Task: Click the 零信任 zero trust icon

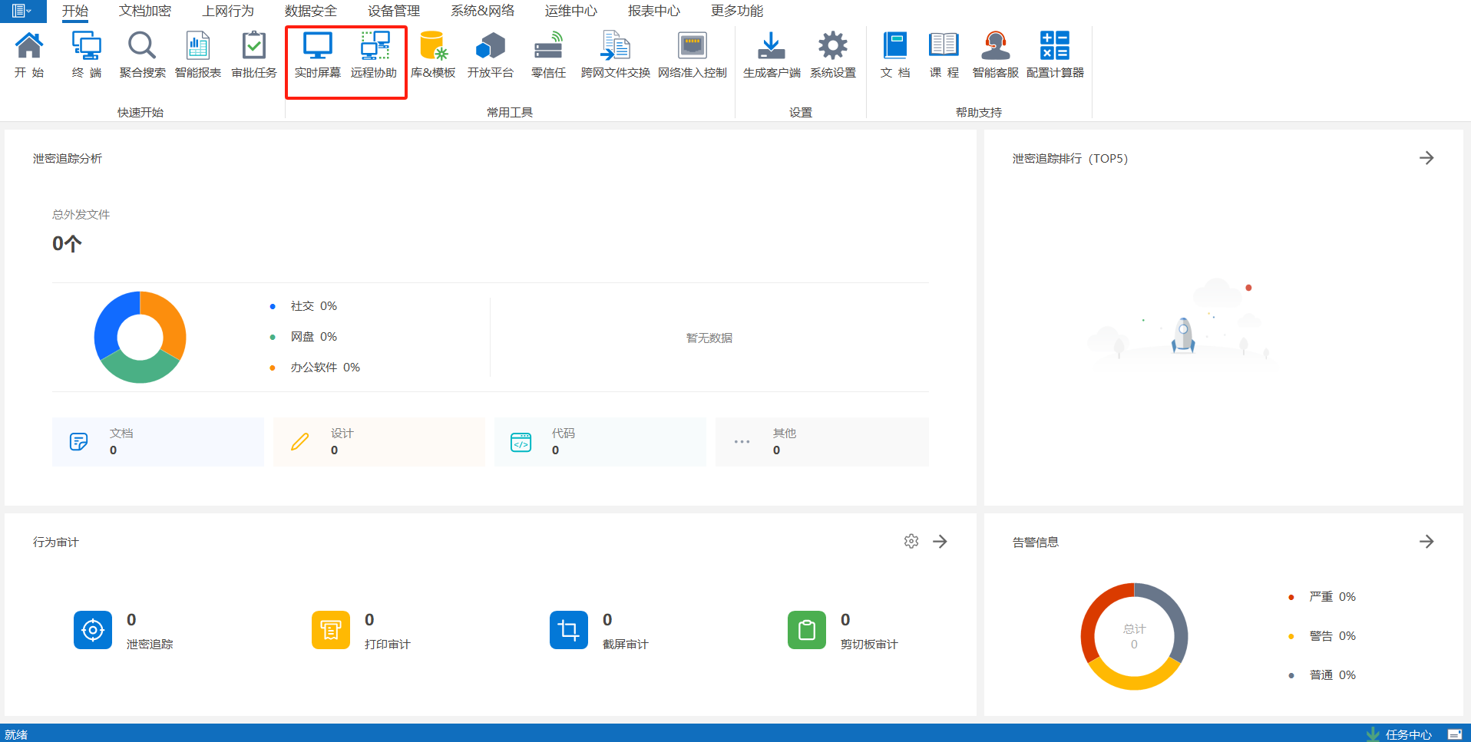Action: 548,54
